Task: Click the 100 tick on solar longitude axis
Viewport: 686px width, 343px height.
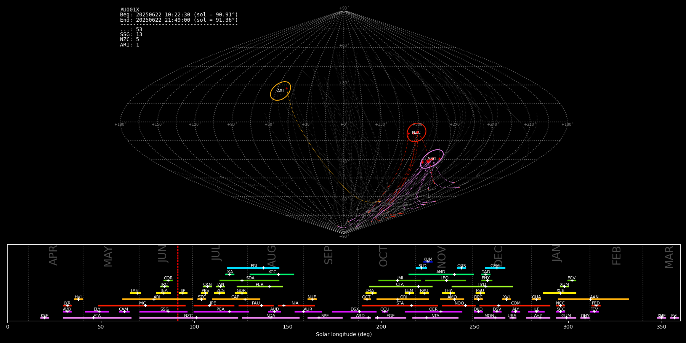Action: click(x=194, y=327)
